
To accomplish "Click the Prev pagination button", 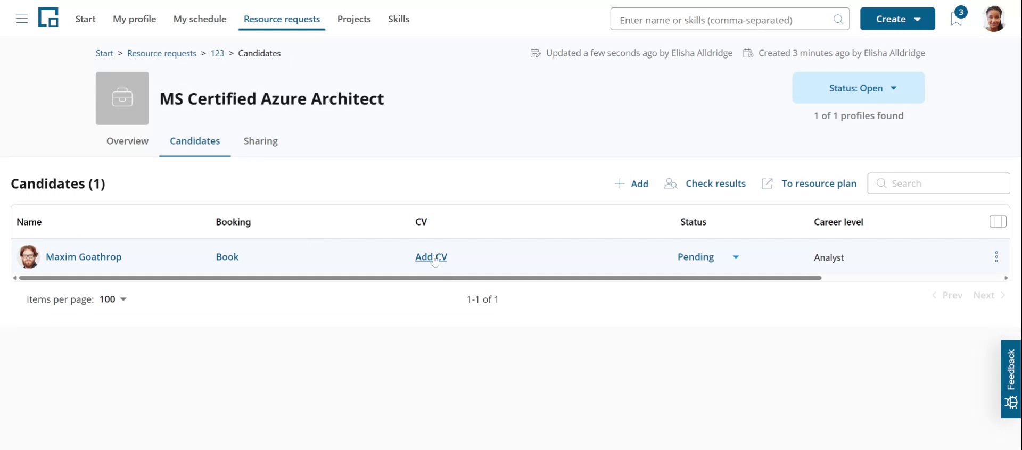I will [x=947, y=295].
